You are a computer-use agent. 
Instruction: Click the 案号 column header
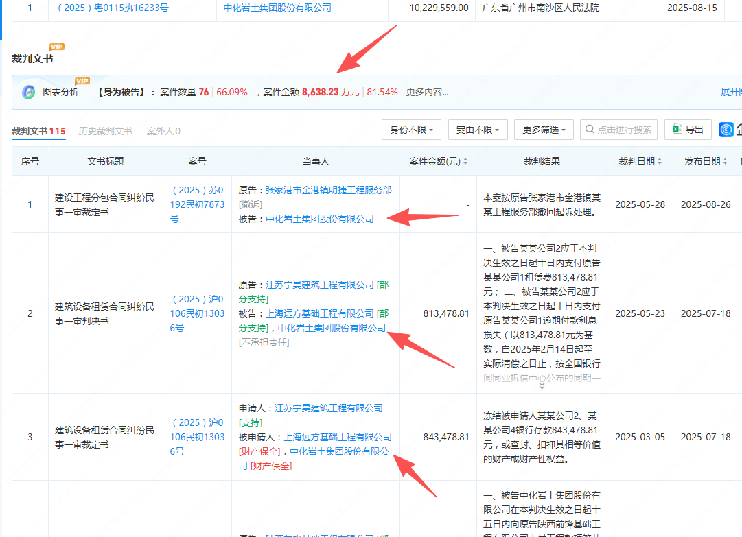point(197,162)
